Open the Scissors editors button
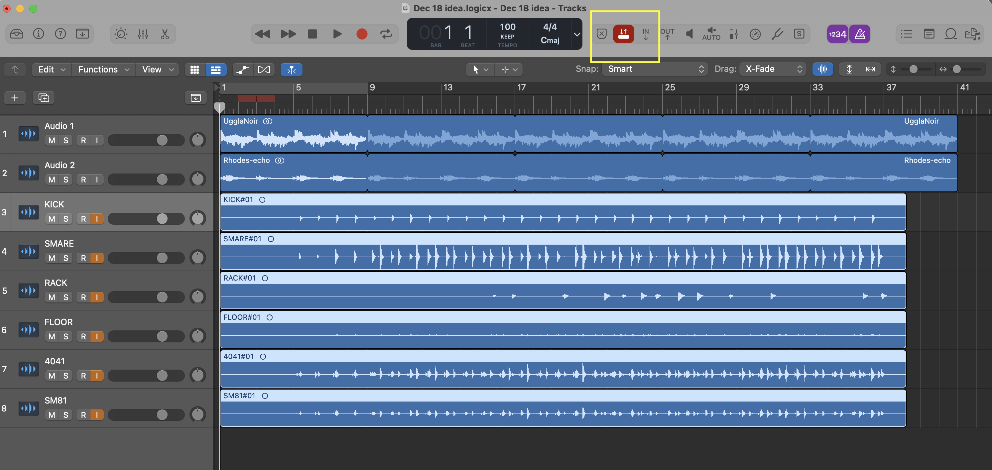The width and height of the screenshot is (992, 470). click(x=165, y=34)
